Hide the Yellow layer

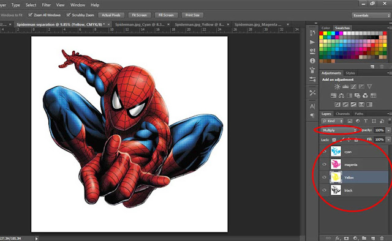point(325,177)
